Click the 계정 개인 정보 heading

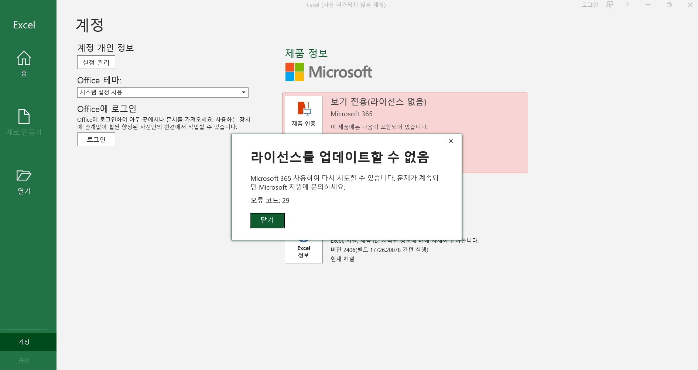click(x=105, y=48)
